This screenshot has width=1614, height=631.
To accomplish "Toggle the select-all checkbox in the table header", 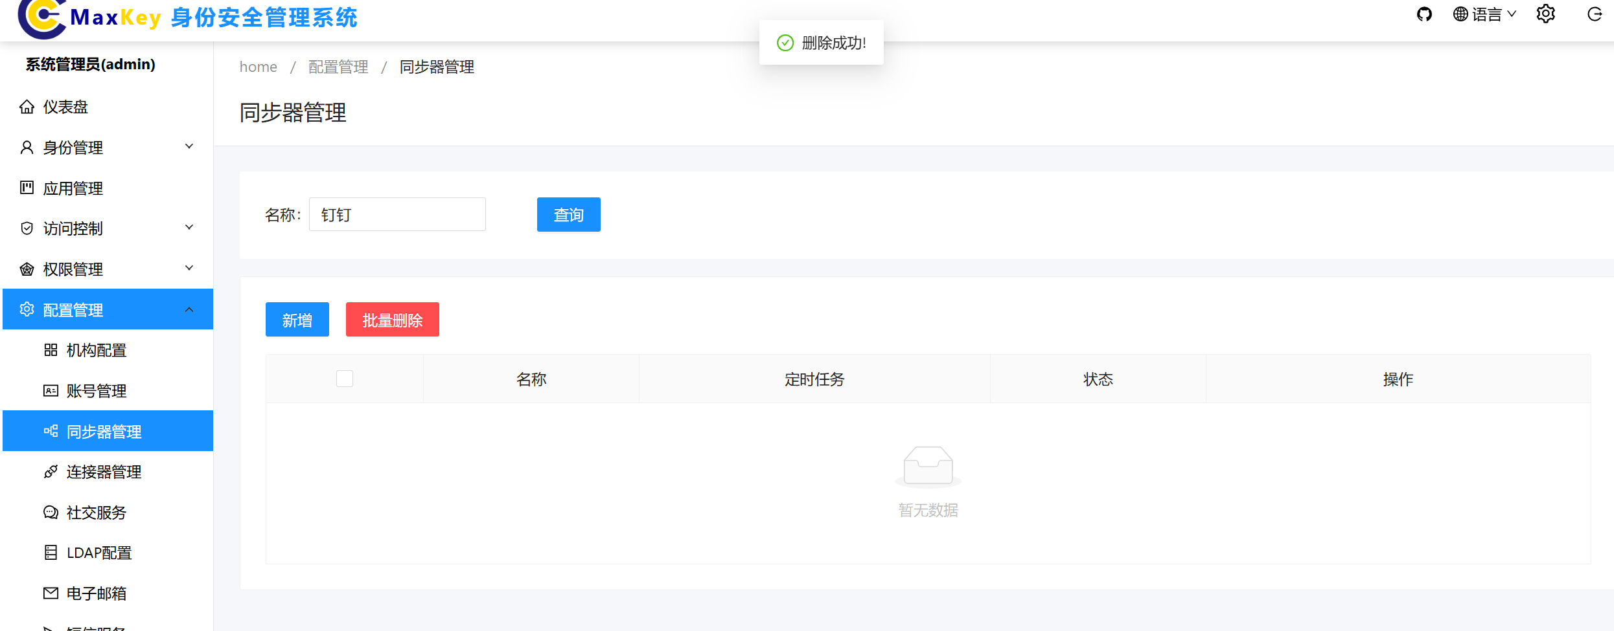I will [x=345, y=378].
